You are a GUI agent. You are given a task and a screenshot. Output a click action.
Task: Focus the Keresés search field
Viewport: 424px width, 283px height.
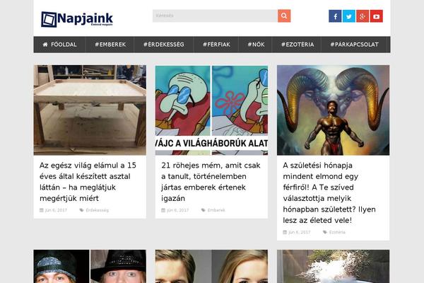coord(215,16)
